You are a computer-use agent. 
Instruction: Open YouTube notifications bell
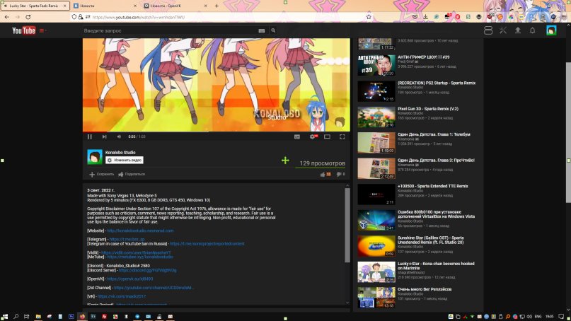pos(533,30)
